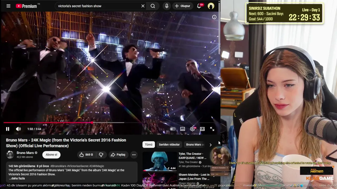Screen dimensions: 337x189
Task: Click the 42,2 Mn abone subscriber count
Action: pos(24,157)
